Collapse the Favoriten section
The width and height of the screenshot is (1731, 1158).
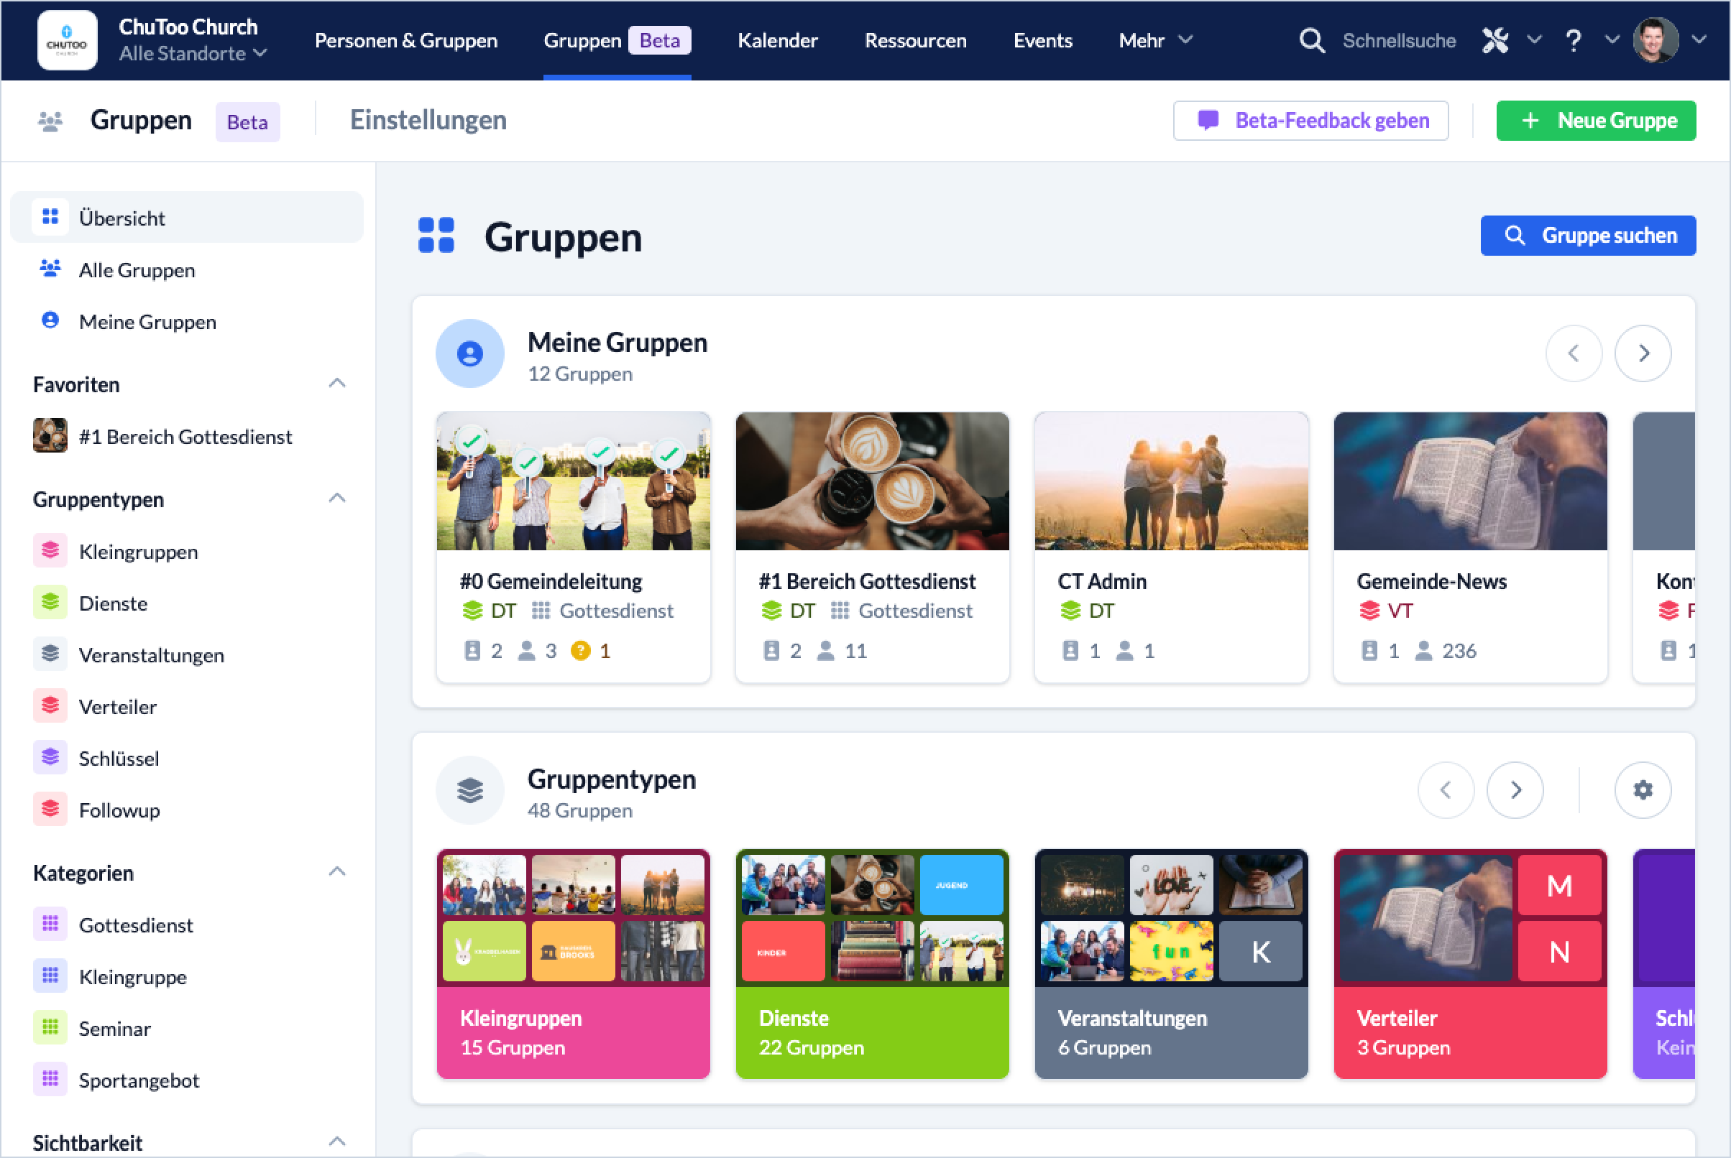337,384
